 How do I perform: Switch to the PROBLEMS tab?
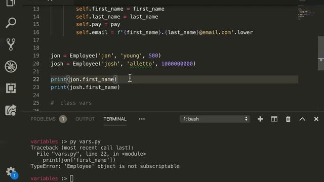tap(43, 119)
